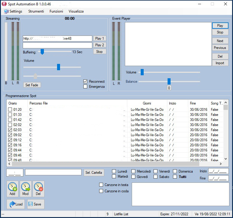
Task: Enable Canzone in testa option
Action: tap(101, 185)
